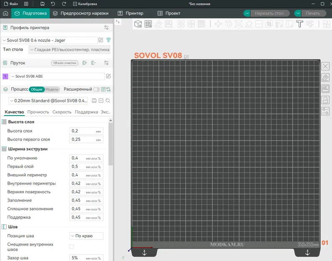Select the Measure tool

[x=309, y=24]
